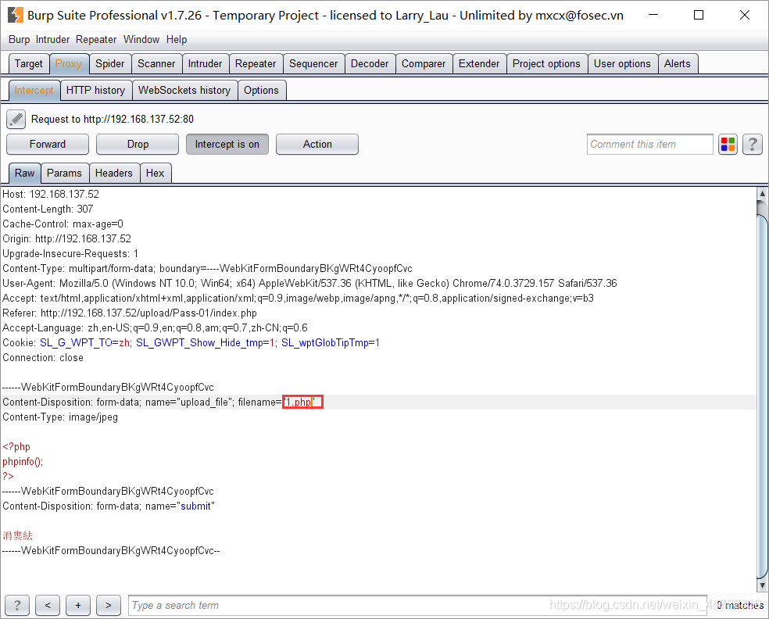The image size is (769, 619).
Task: Click the plus search options button
Action: coord(78,605)
